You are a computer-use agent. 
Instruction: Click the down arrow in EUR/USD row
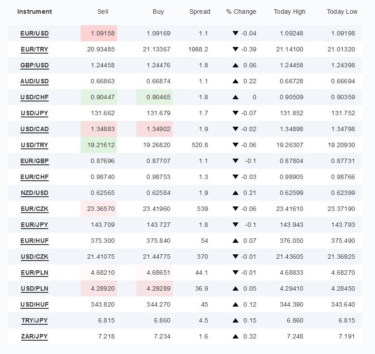236,33
